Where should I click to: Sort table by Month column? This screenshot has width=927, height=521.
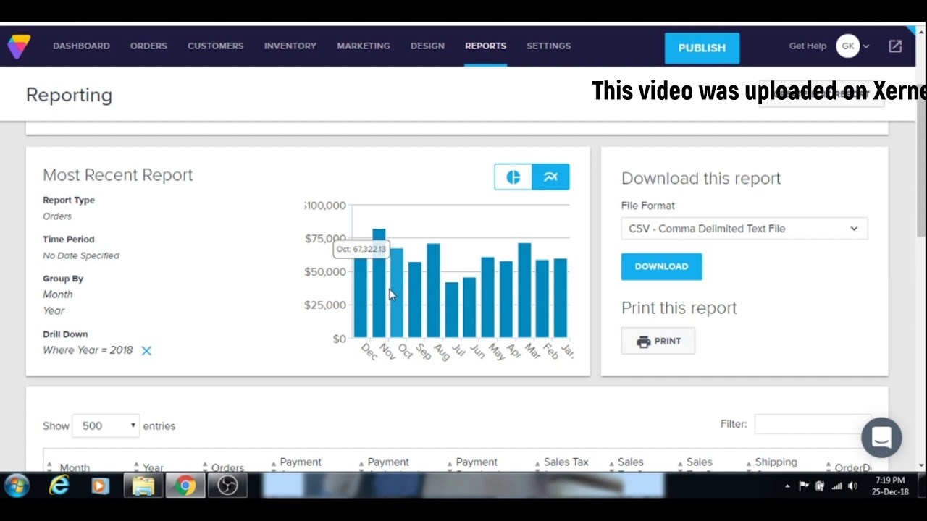(x=75, y=467)
